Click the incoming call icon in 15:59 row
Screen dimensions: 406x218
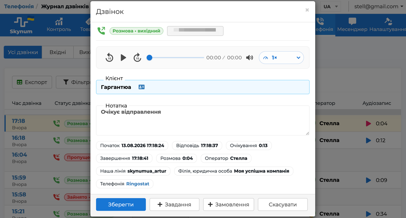57,180
